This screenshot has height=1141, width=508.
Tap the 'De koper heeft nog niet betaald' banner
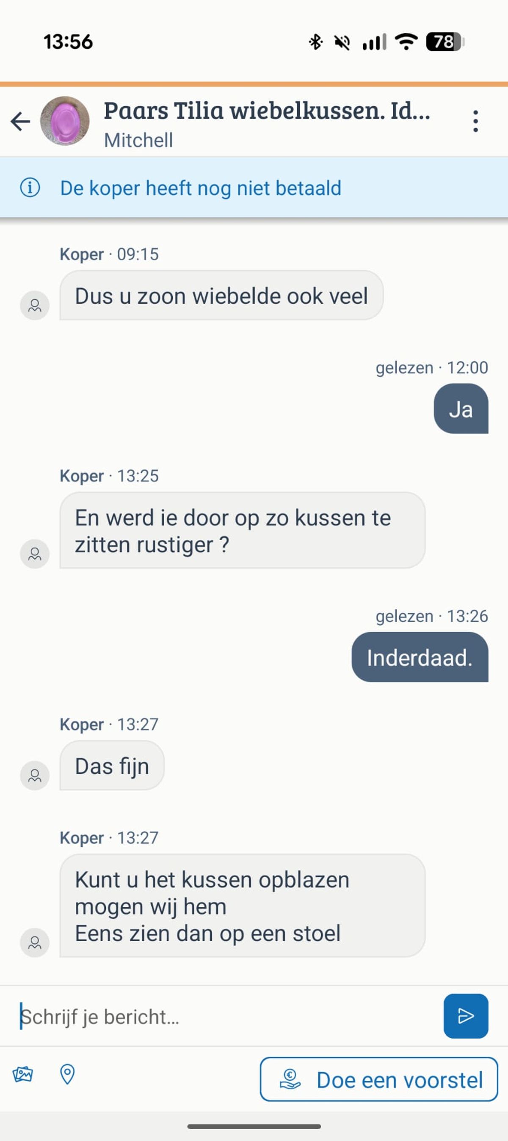point(201,188)
